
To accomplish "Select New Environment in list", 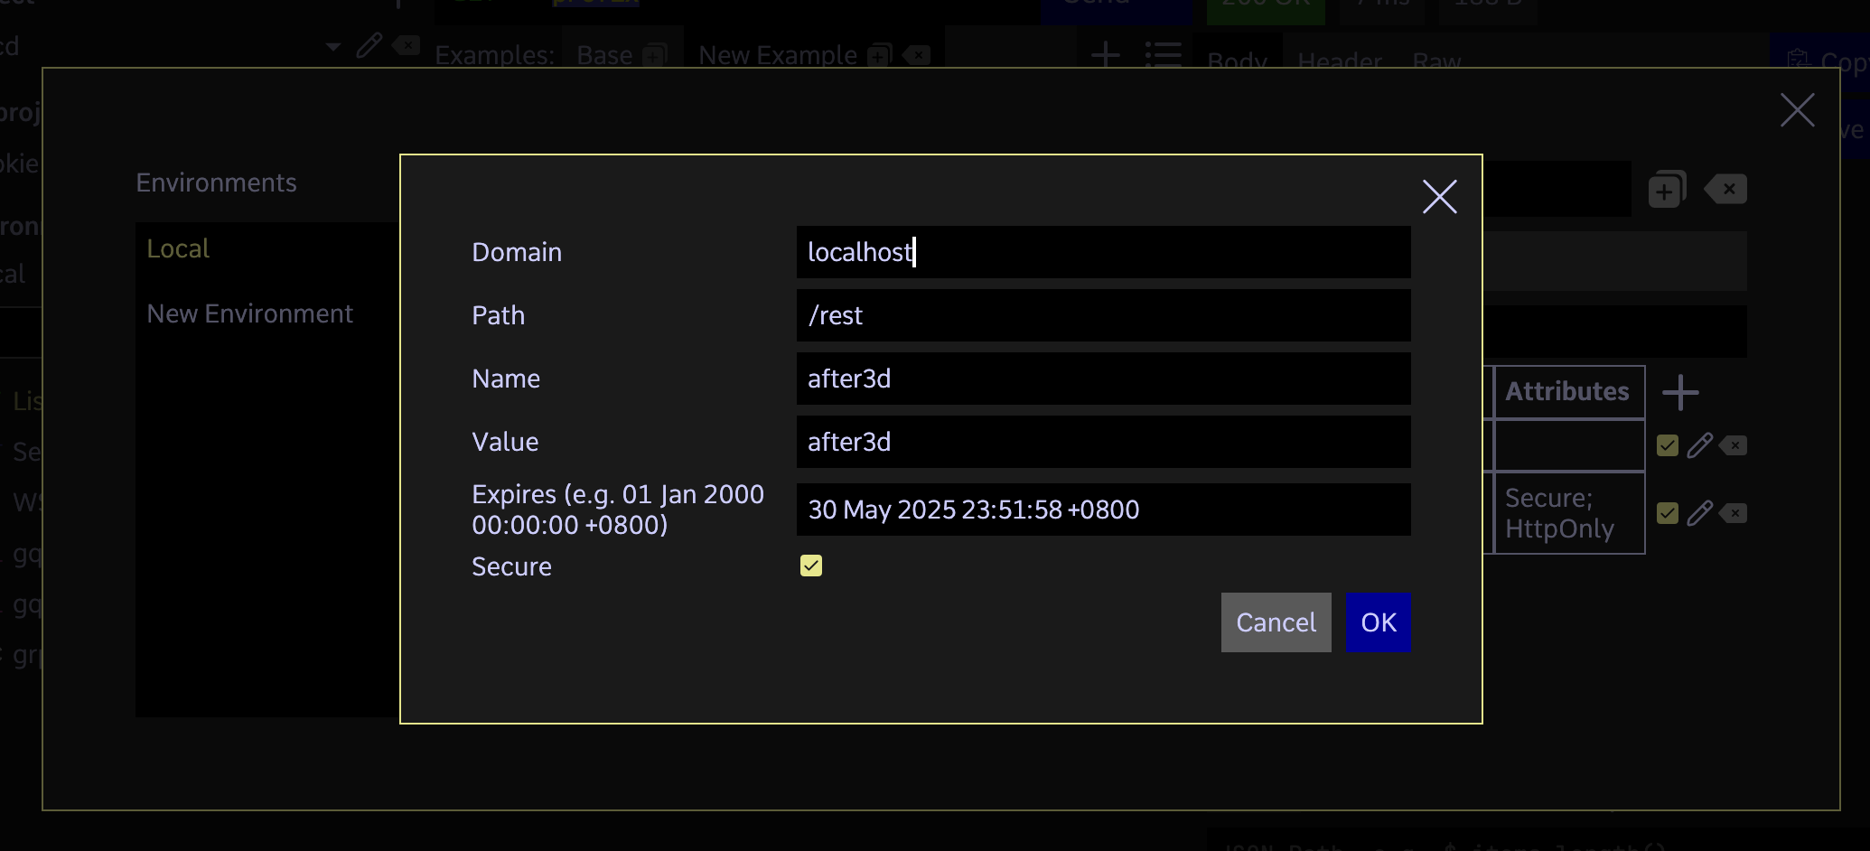I will pos(249,313).
